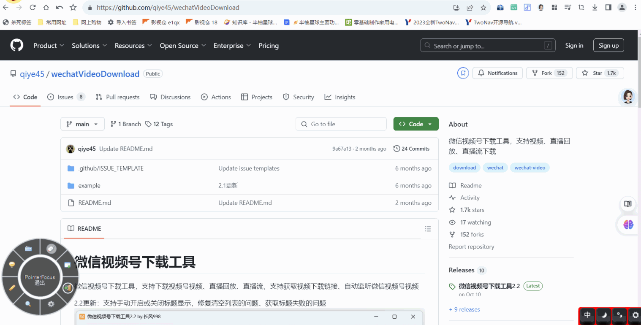Switch to the Issues tab
The height and width of the screenshot is (325, 641).
pos(66,97)
